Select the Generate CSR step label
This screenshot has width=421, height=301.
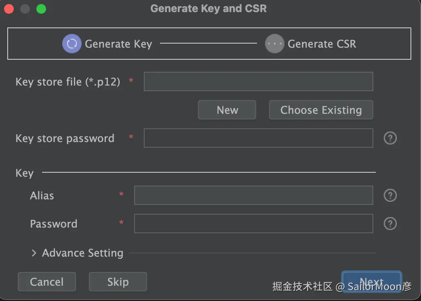pos(322,44)
